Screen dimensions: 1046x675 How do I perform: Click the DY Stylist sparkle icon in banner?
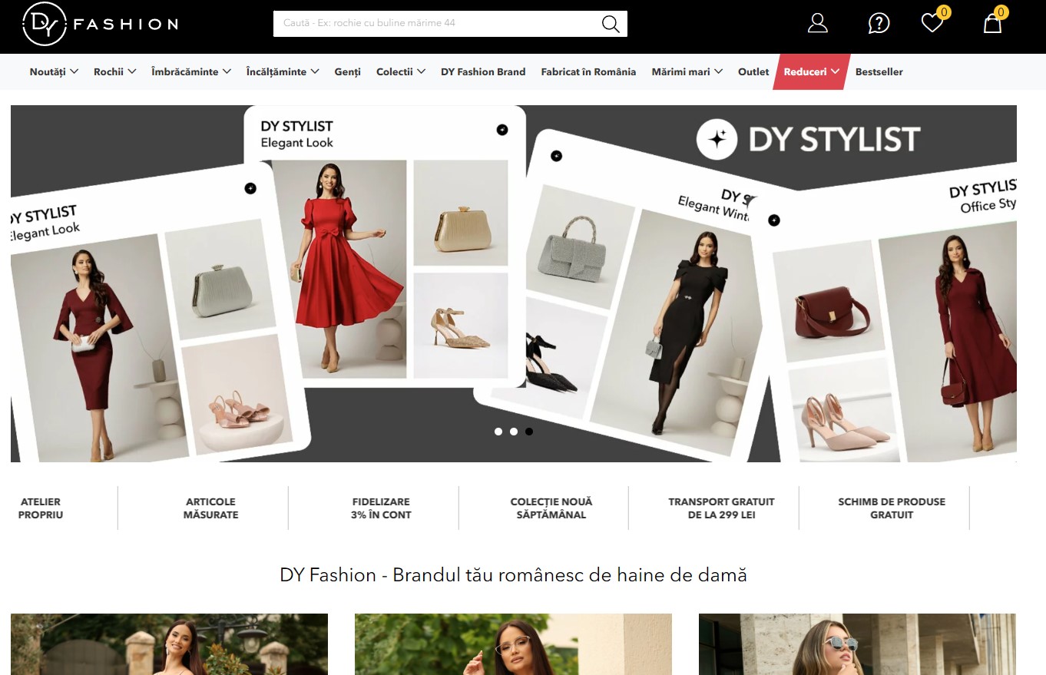[x=717, y=139]
